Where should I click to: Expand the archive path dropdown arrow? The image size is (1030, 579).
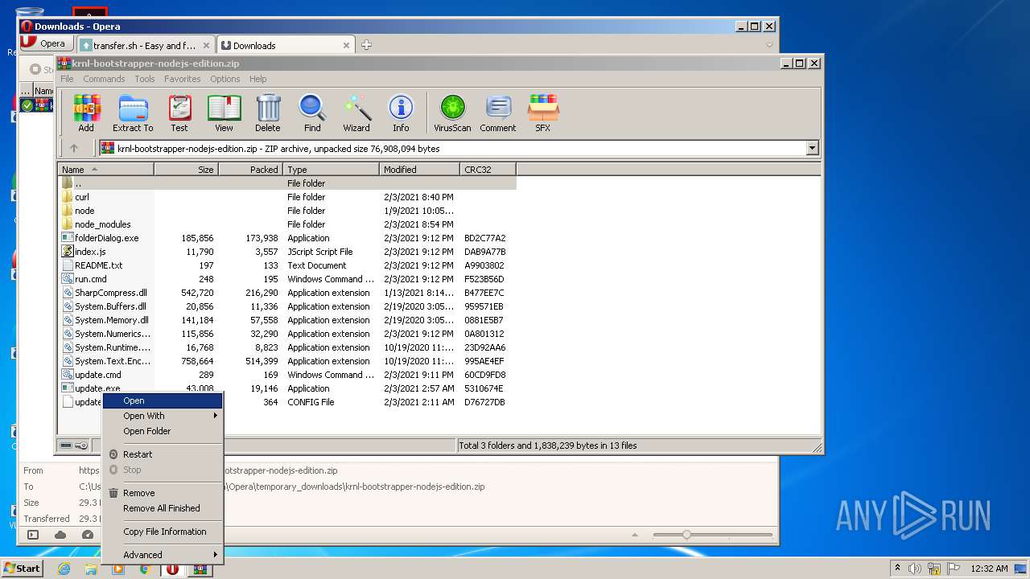click(812, 148)
